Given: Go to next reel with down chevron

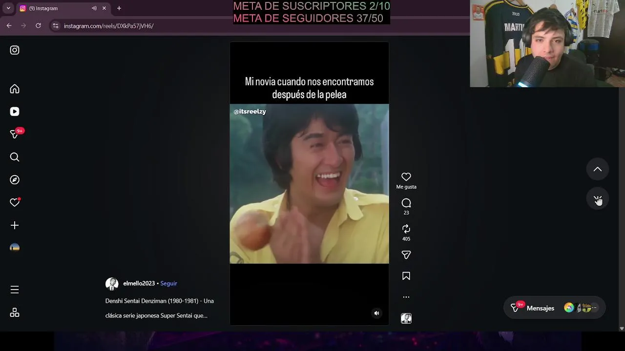Looking at the screenshot, I should pos(598,199).
